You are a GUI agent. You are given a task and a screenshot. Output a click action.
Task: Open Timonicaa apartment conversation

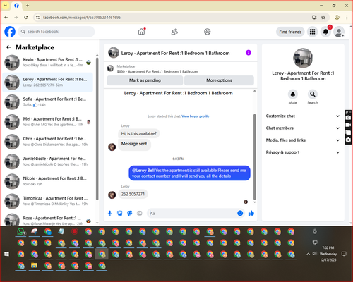pyautogui.click(x=48, y=201)
